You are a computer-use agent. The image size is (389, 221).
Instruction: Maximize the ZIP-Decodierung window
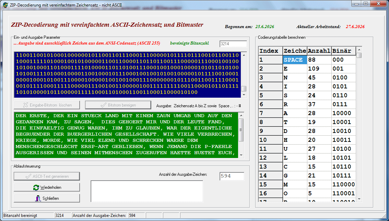click(365, 4)
